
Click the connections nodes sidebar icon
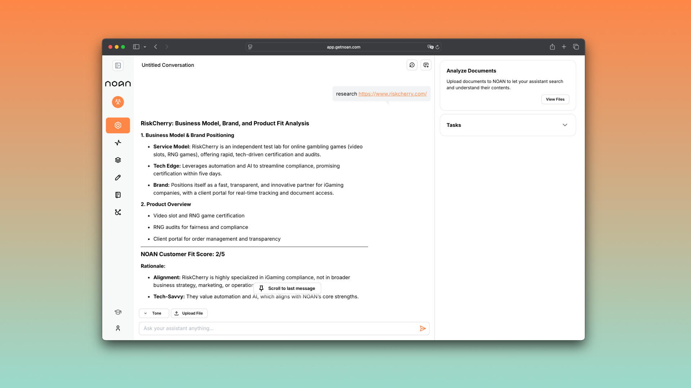click(118, 212)
